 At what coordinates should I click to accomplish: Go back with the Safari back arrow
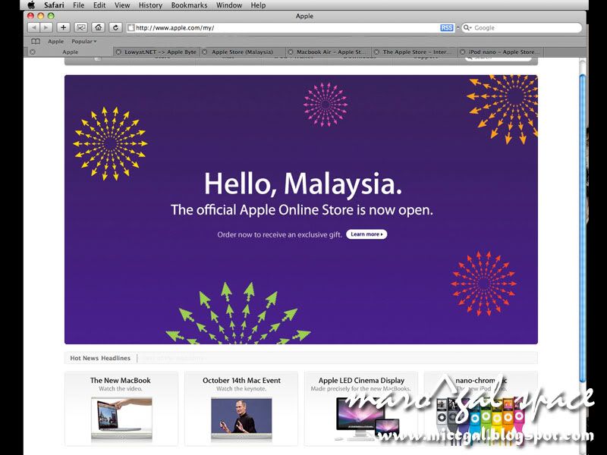[33, 27]
